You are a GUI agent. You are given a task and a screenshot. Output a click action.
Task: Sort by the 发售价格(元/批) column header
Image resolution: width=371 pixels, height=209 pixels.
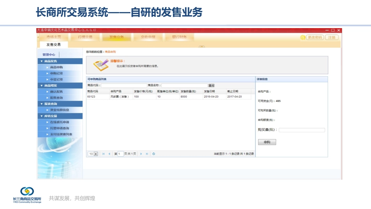144,91
